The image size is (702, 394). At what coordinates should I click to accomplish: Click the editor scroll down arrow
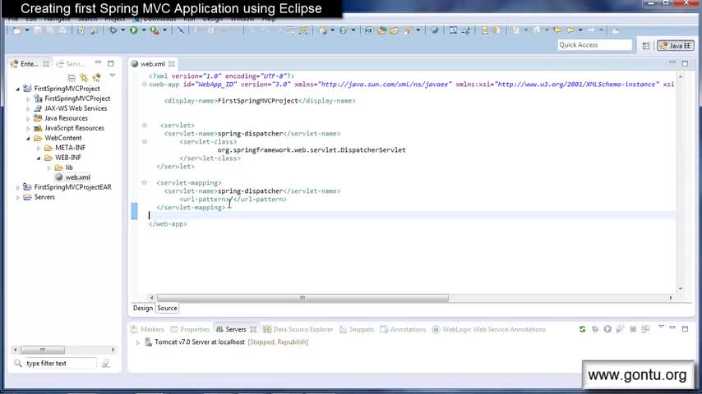(x=681, y=289)
